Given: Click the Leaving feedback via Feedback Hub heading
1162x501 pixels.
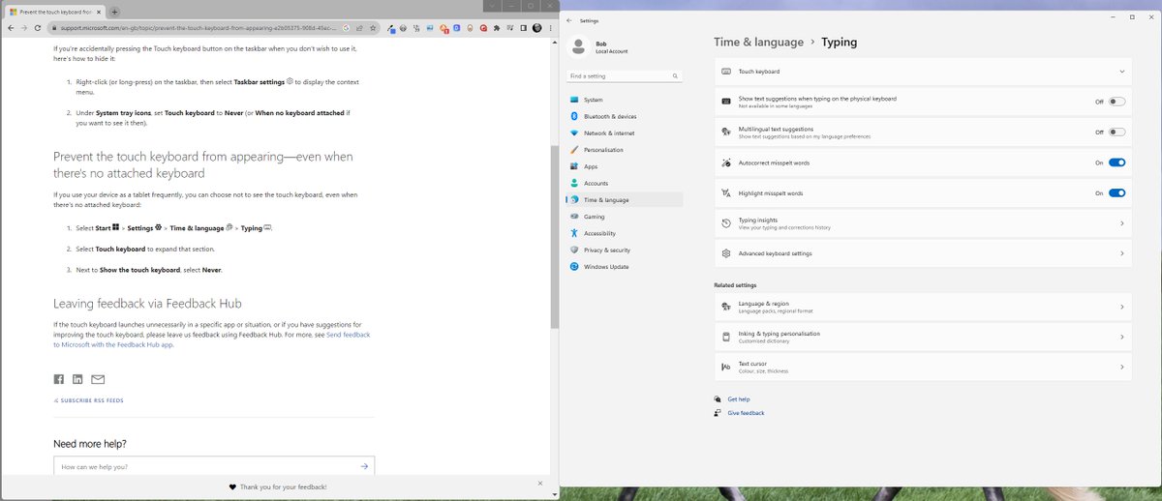Looking at the screenshot, I should [x=147, y=303].
